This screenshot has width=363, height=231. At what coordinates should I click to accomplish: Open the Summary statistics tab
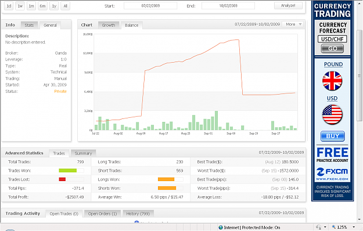(83, 153)
